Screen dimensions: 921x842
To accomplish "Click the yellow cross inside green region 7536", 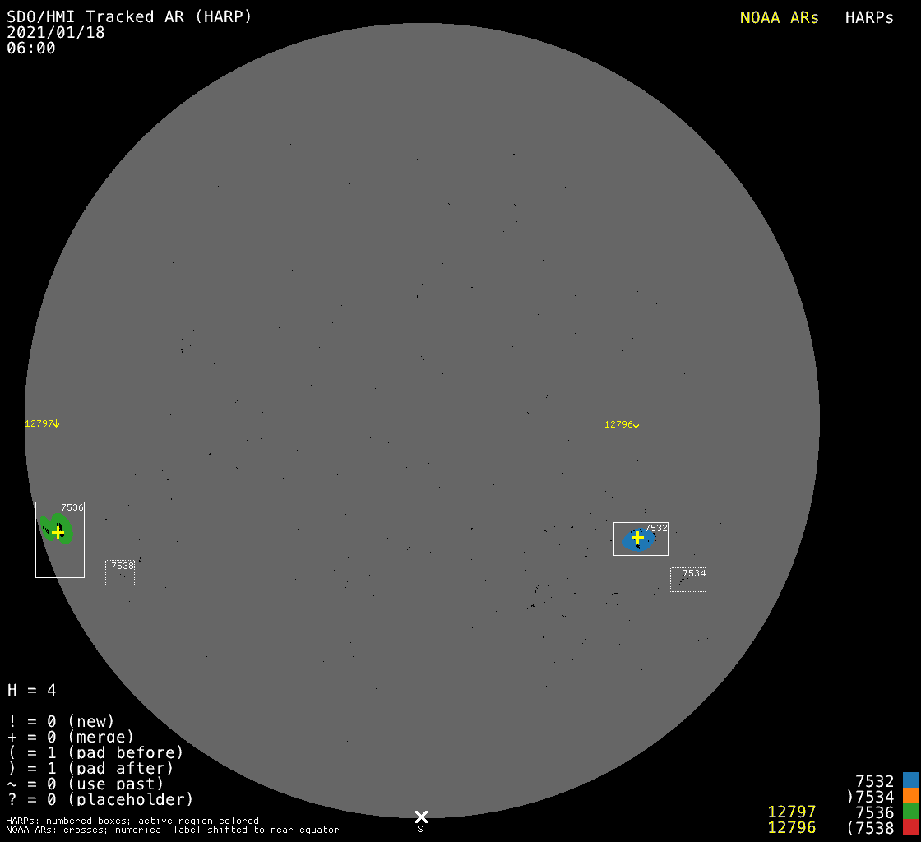I will (x=58, y=532).
